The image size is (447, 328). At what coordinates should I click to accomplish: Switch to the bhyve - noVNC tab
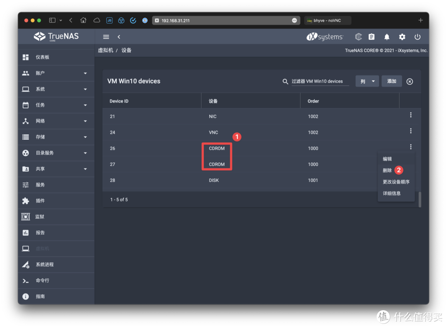(x=327, y=21)
